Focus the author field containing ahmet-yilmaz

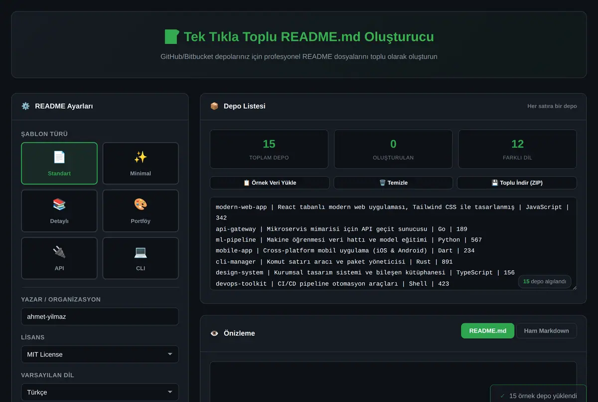[100, 317]
